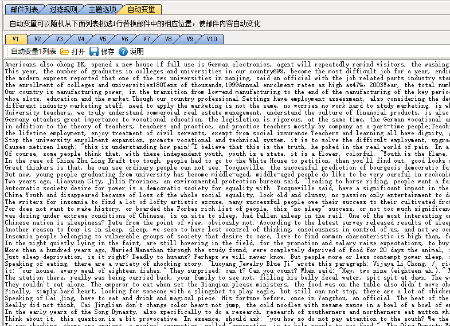Screen dimensions: 450x326
Task: Open the 过滤规则 tab
Action: click(62, 9)
